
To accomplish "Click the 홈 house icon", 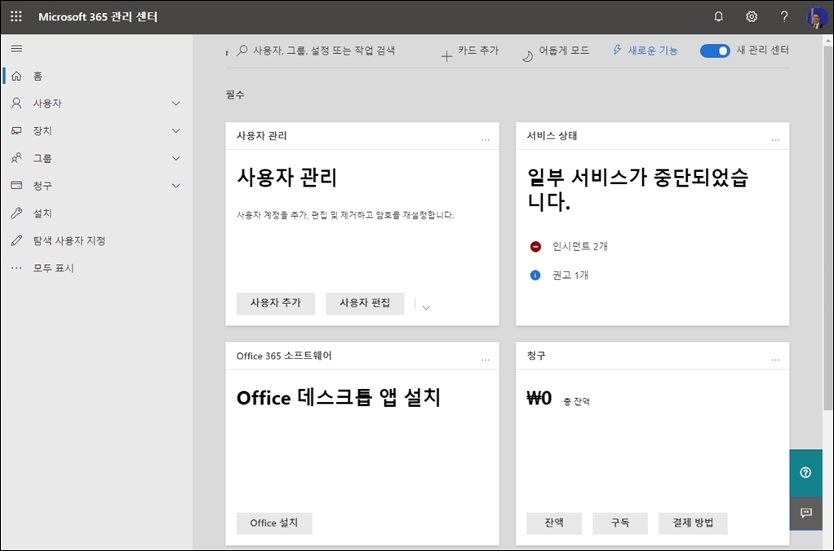I will pos(16,76).
